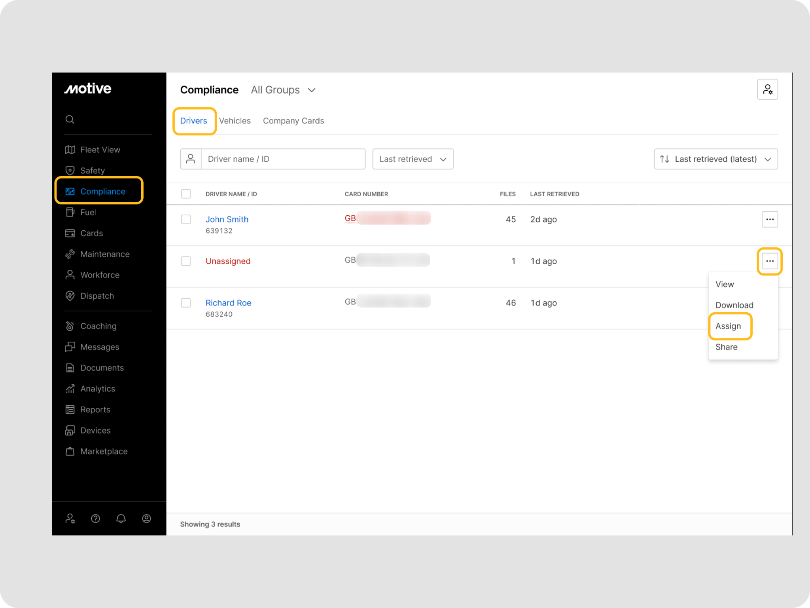Tick the Unassigned row checkbox
810x608 pixels.
coord(186,261)
